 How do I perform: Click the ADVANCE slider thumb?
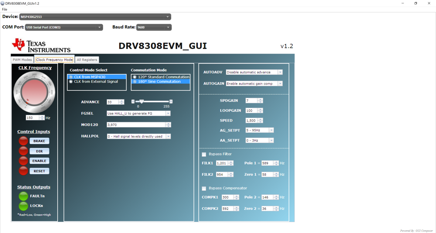[141, 102]
